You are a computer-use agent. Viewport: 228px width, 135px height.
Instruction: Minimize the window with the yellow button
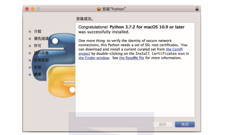(x=33, y=9)
